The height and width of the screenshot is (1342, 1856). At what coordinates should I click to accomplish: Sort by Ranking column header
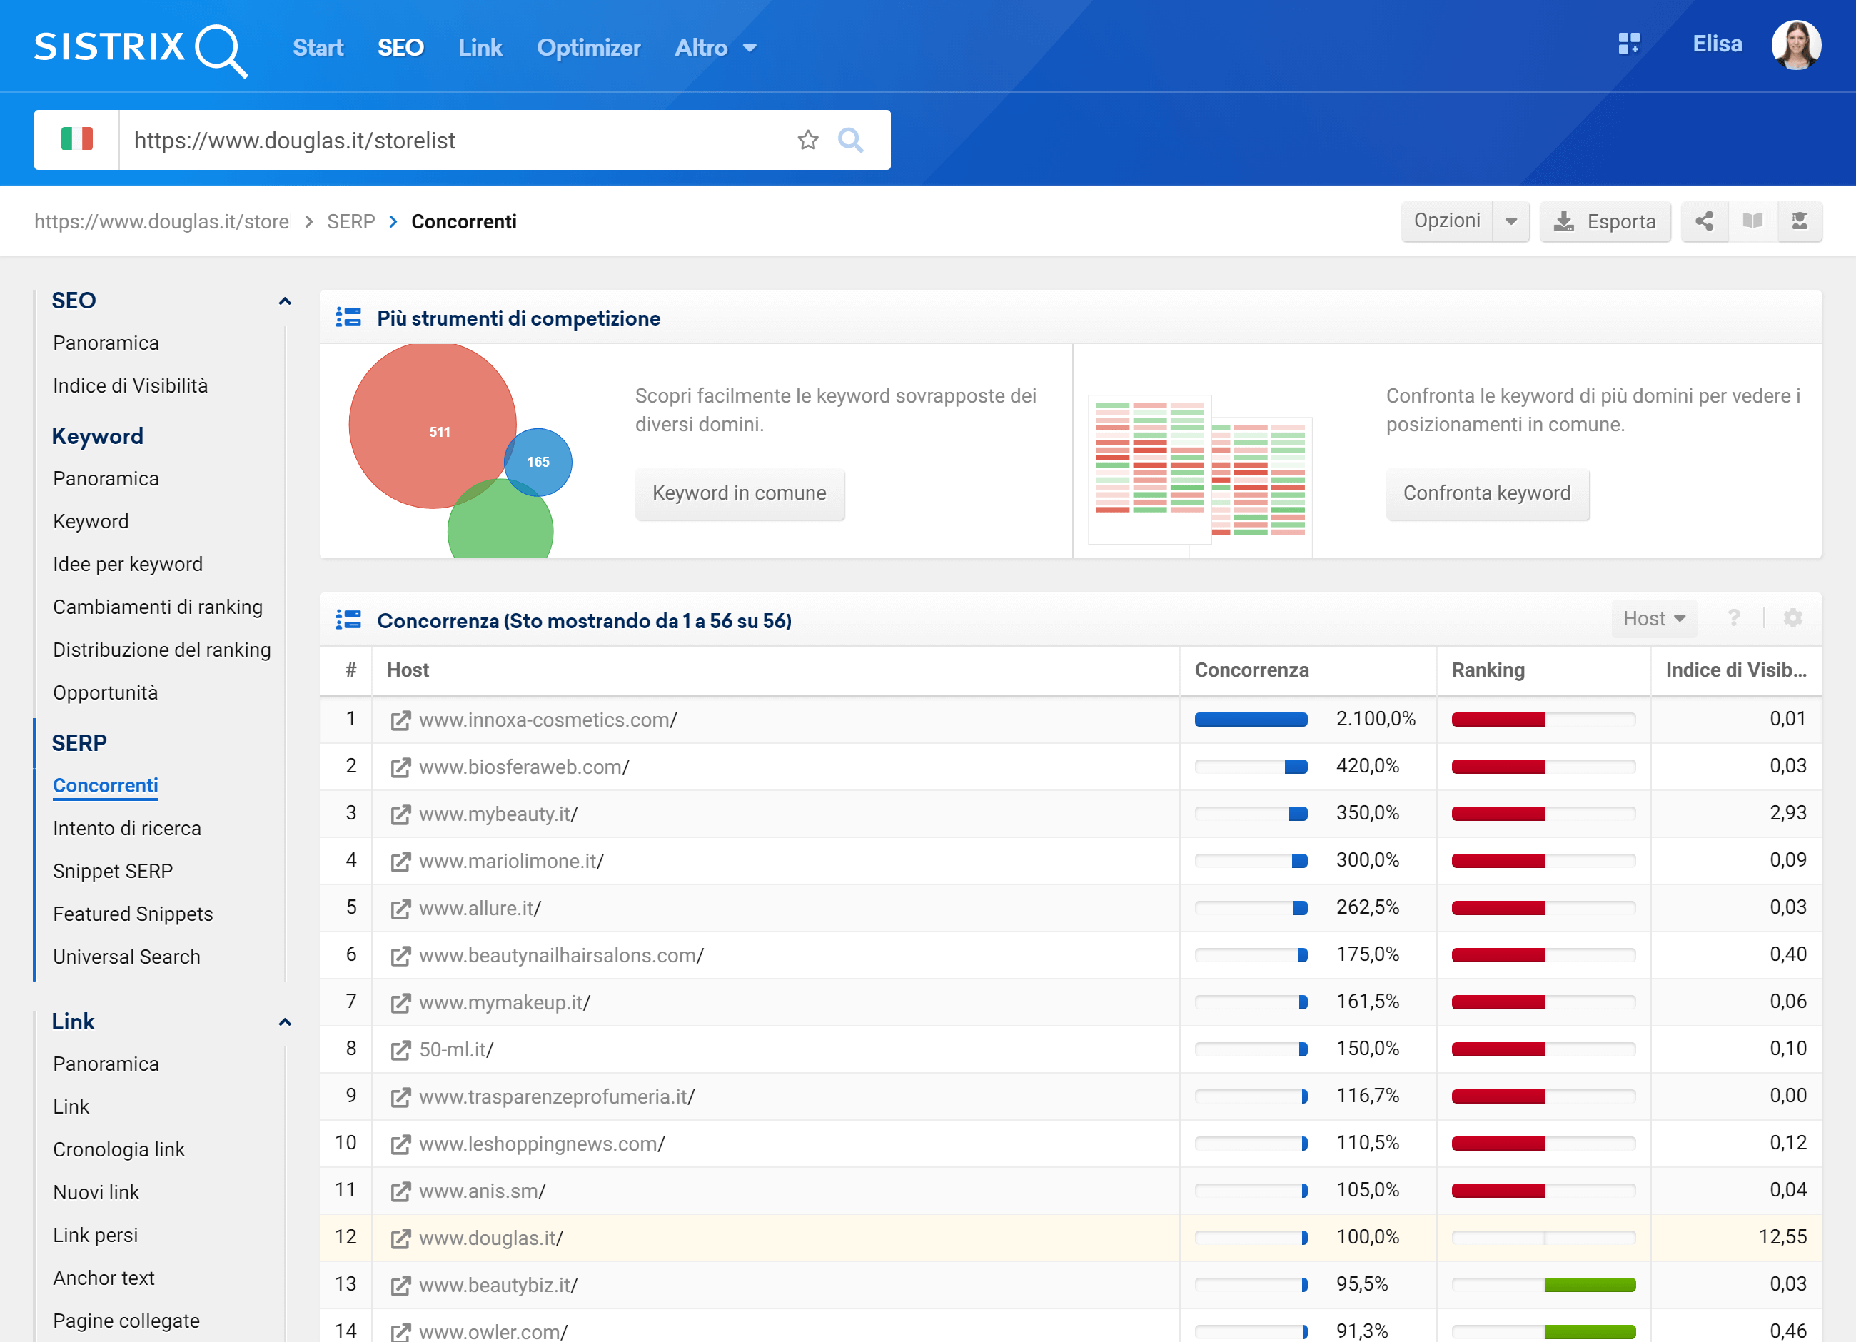[x=1488, y=670]
